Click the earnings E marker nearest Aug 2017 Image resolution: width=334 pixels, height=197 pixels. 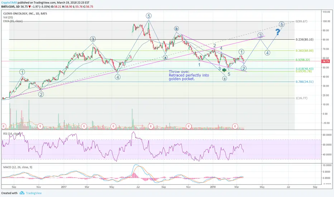151,126
